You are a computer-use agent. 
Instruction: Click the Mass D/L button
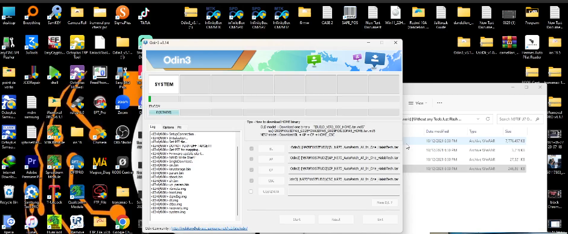385,203
